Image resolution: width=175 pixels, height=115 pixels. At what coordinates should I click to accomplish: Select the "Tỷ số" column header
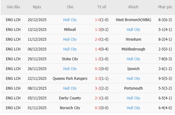coord(101,7)
